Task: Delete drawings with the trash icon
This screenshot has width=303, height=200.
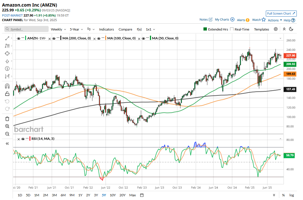Action: click(x=7, y=119)
